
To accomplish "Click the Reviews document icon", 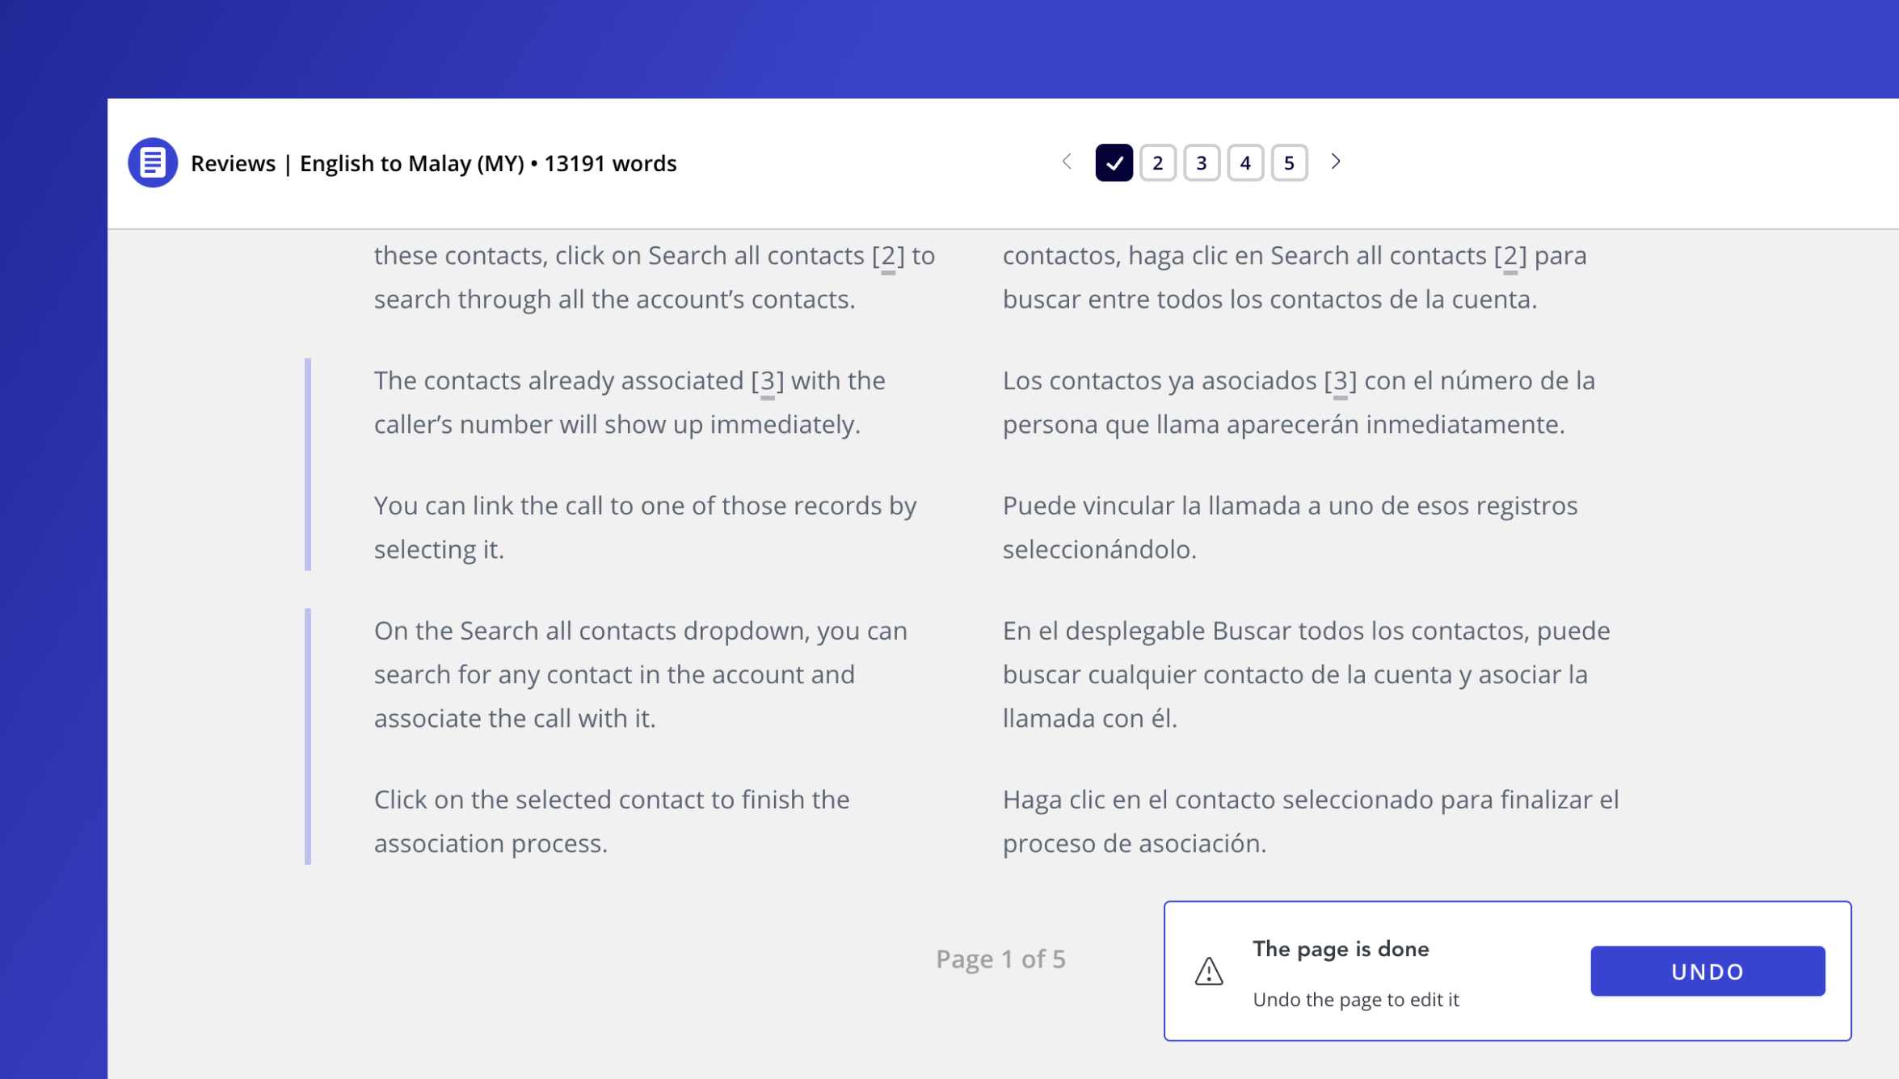I will click(x=153, y=162).
